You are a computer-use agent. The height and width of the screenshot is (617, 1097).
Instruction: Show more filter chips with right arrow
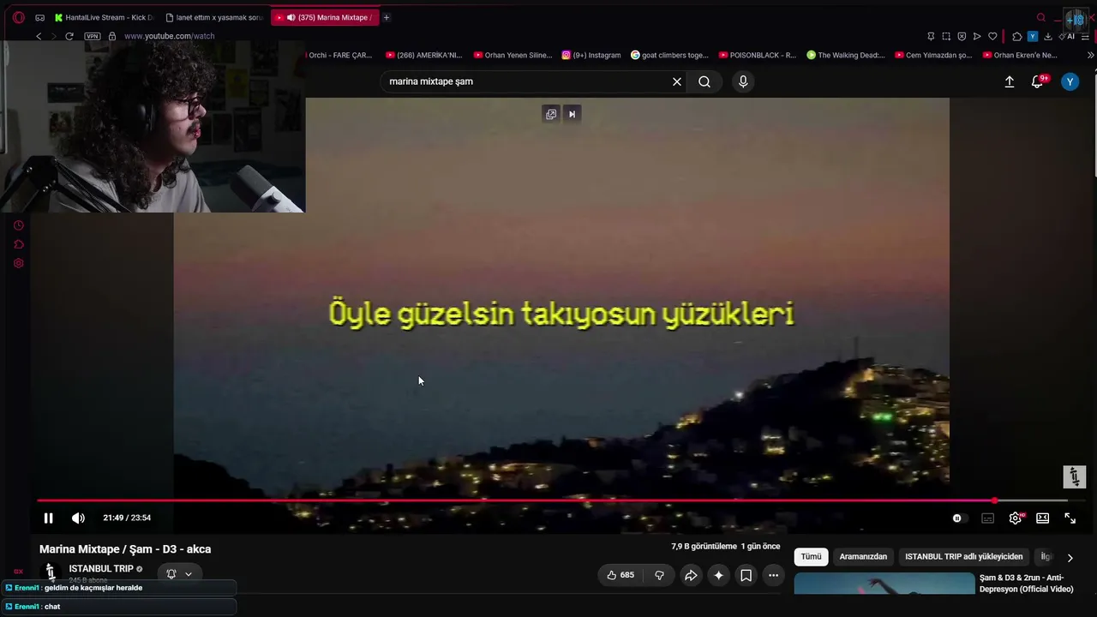click(x=1070, y=558)
